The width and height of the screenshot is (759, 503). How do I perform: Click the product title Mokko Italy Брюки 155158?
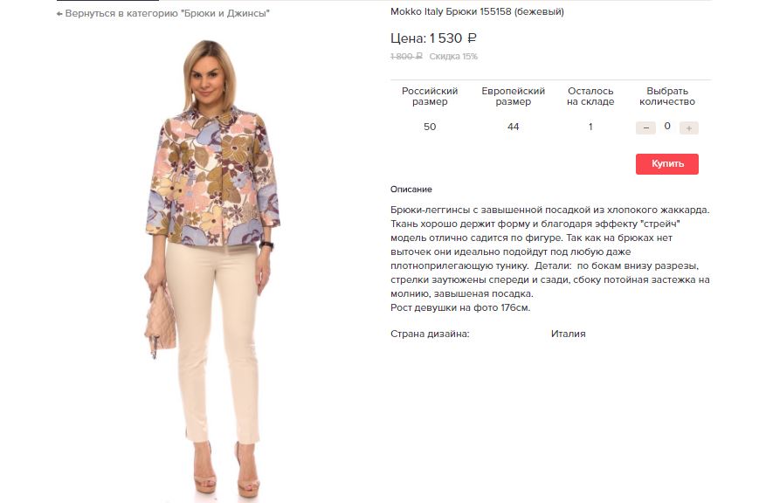pos(477,11)
